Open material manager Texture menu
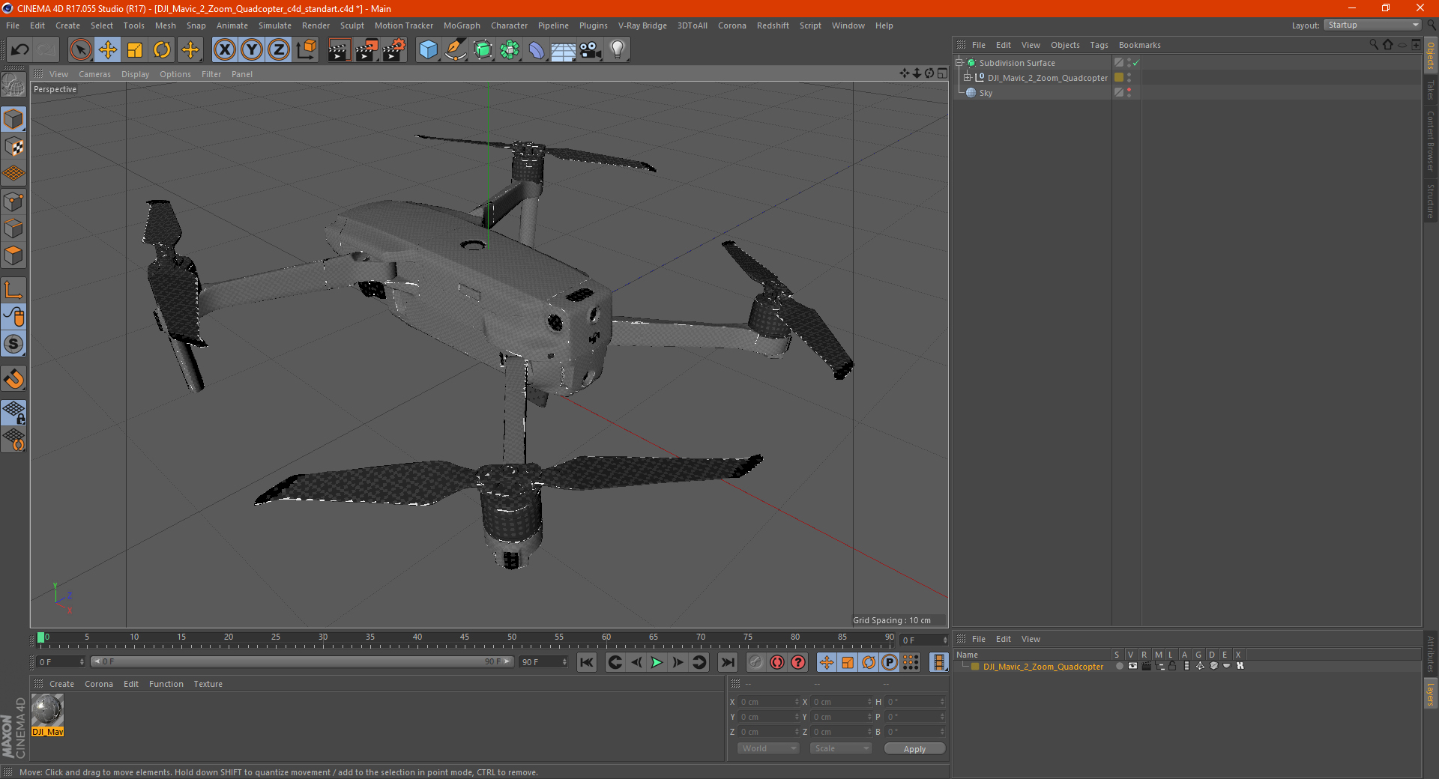Screen dimensions: 1439x779 208,684
